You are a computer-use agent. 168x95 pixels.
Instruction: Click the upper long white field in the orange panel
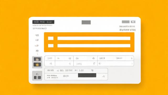[94, 38]
